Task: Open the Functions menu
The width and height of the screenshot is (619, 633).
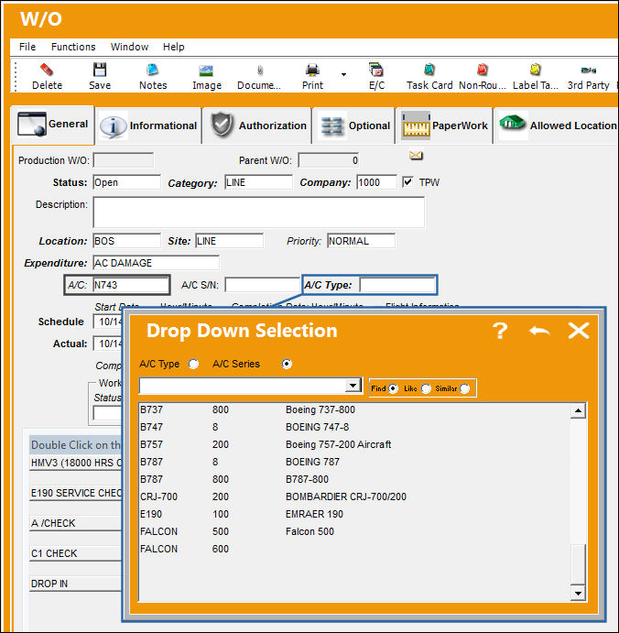Action: [x=73, y=47]
